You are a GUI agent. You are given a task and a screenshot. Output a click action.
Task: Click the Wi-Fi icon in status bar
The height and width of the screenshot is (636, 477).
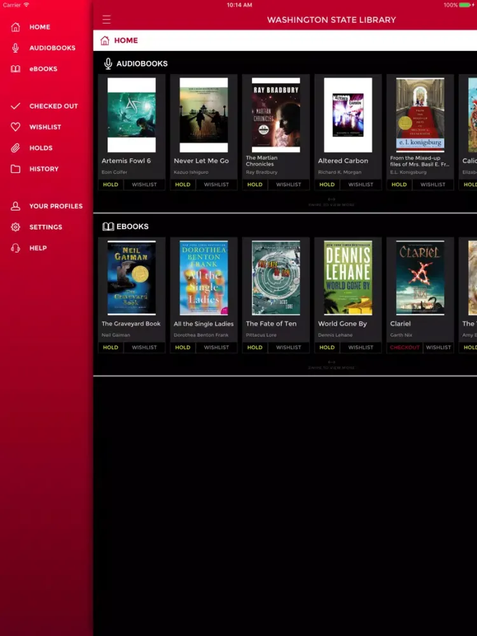(26, 5)
